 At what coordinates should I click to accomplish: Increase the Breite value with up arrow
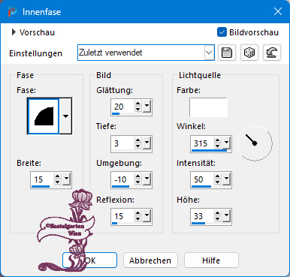point(58,176)
